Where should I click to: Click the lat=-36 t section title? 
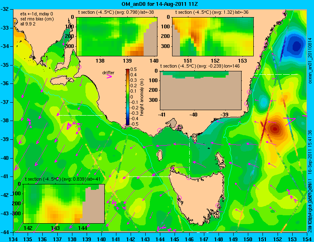coord(212,12)
